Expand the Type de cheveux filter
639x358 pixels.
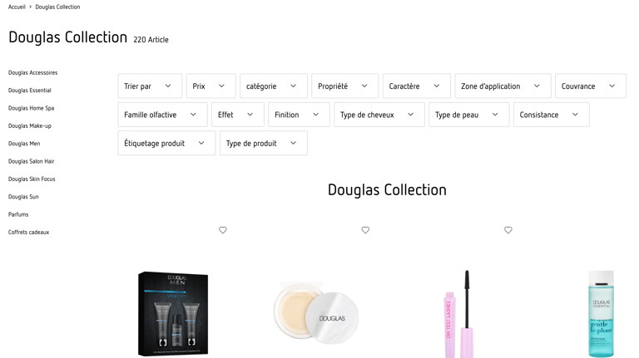pyautogui.click(x=379, y=115)
